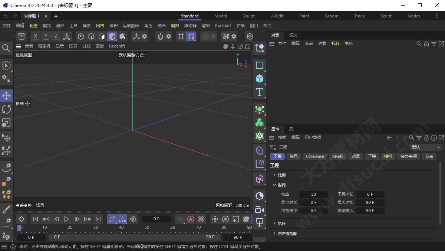Open the project file cabinet icon

pos(22,36)
